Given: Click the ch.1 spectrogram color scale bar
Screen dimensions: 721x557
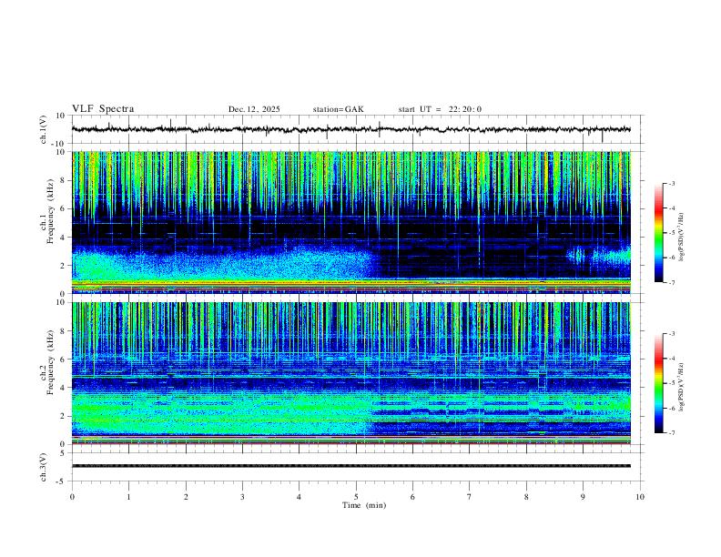Looking at the screenshot, I should (x=658, y=233).
